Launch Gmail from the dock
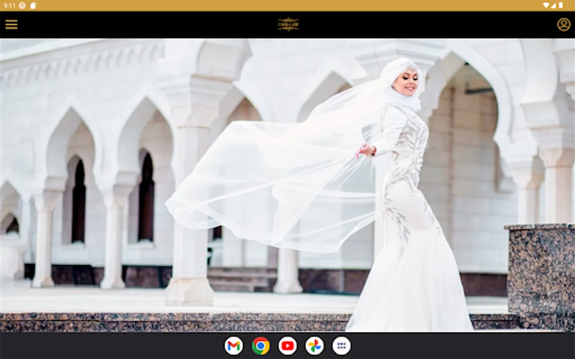Viewport: 575px width, 359px height. click(x=234, y=346)
